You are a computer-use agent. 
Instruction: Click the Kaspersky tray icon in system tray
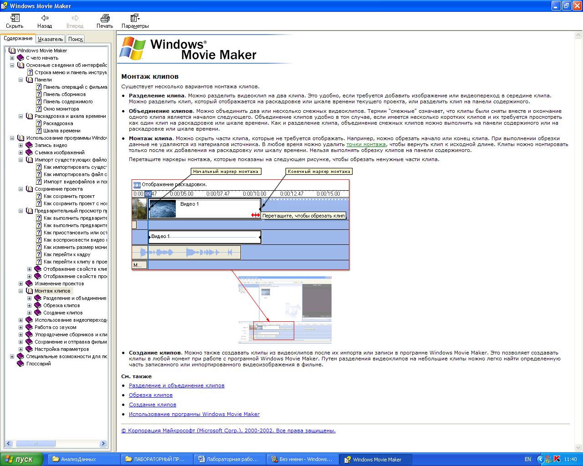(x=557, y=459)
